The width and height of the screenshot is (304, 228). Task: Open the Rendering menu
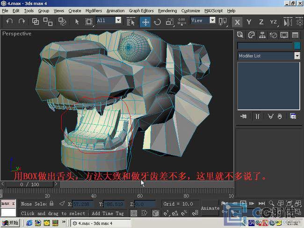click(x=167, y=11)
